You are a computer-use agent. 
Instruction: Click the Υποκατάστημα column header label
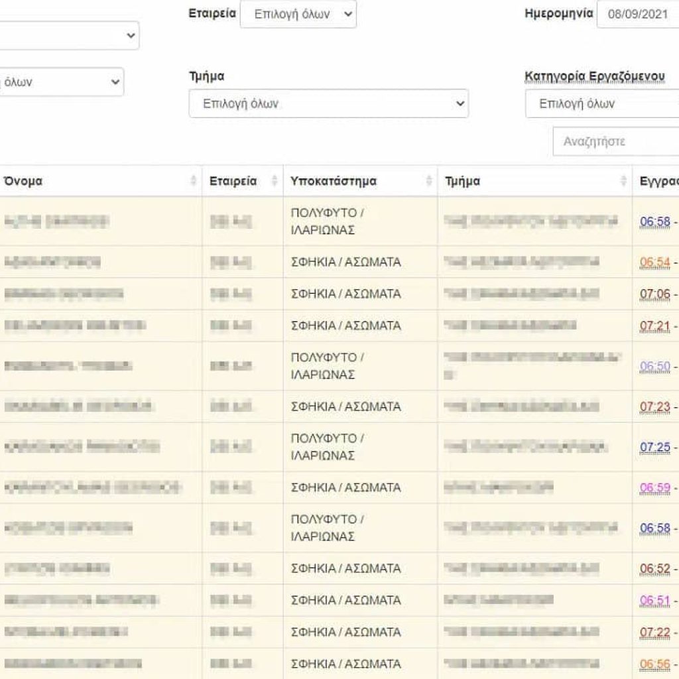(x=334, y=181)
